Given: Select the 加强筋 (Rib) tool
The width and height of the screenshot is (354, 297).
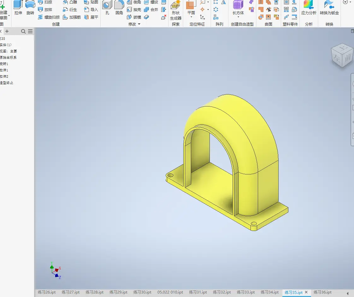Looking at the screenshot, I should [72, 17].
